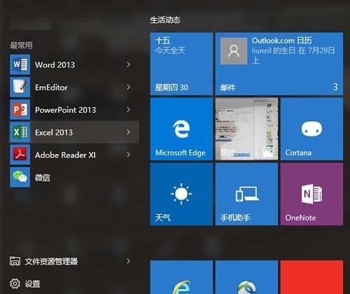This screenshot has width=350, height=294.
Task: Select the Excel 2013 label
Action: tap(54, 132)
